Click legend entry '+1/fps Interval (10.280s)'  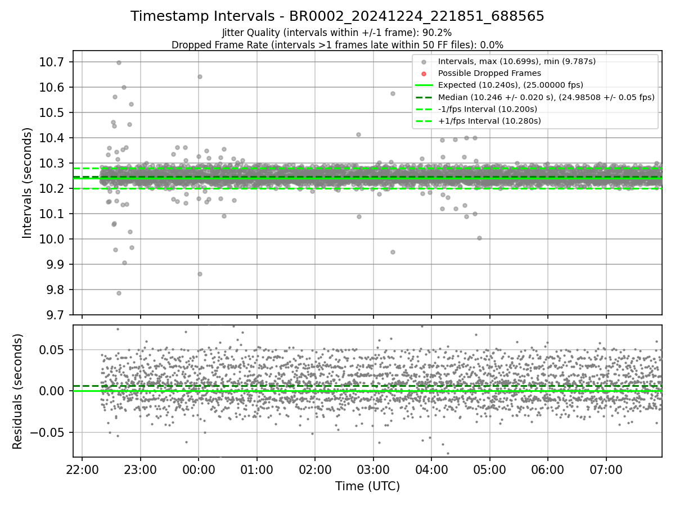tap(489, 121)
